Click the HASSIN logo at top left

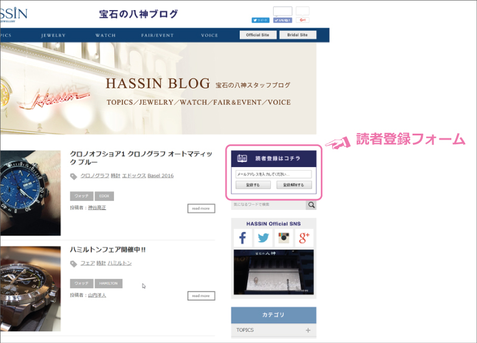(14, 14)
